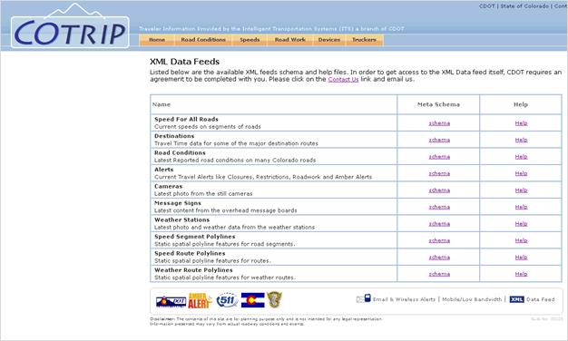Click the Disclaimer text in footer
Viewport: 568px width, 341px height.
click(266, 321)
